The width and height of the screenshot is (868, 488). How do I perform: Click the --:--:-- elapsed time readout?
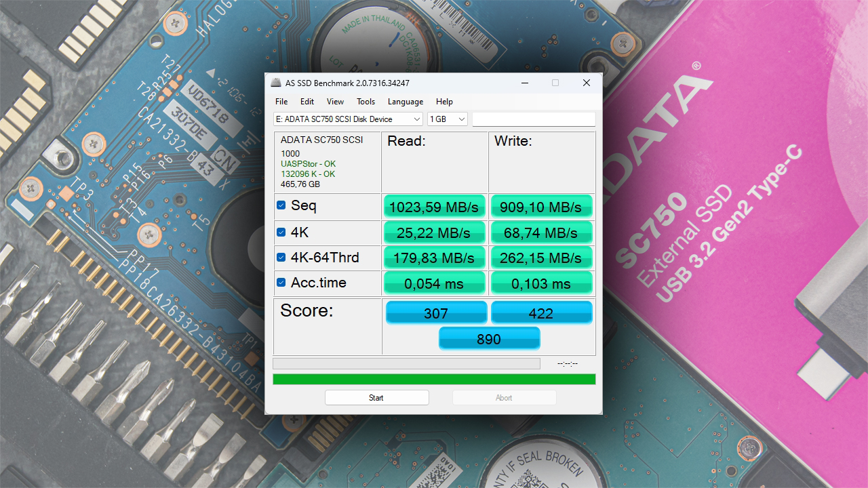point(568,364)
